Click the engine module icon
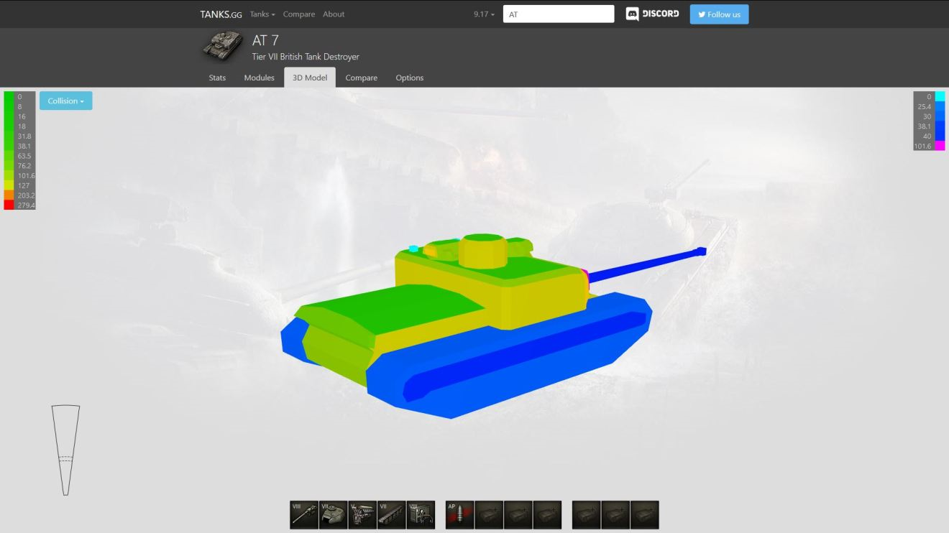This screenshot has width=949, height=533. click(362, 515)
